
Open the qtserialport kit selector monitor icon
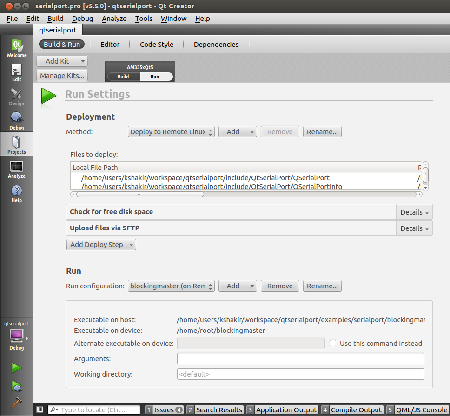(x=17, y=335)
